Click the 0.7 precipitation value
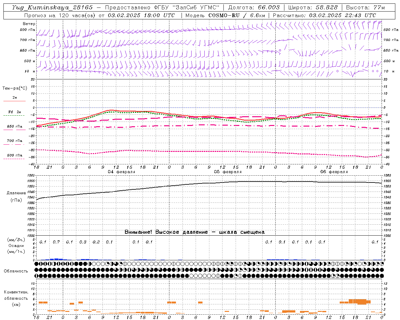Viewport: 400px width, 320px height. point(56,242)
